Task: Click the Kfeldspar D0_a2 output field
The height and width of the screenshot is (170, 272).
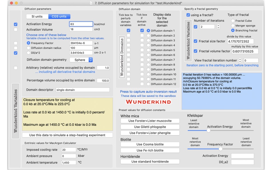Action: 243,162
